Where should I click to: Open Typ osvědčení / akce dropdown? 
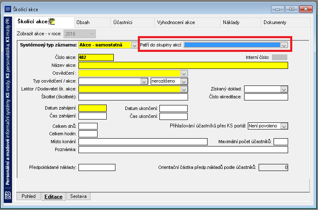[x=144, y=81]
